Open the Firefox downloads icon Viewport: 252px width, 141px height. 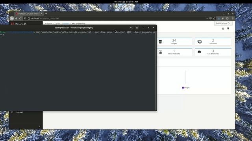coord(219,18)
